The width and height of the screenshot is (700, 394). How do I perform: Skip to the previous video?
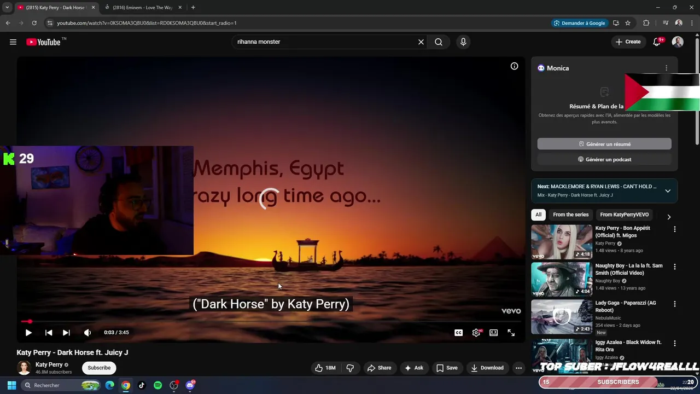pos(49,332)
